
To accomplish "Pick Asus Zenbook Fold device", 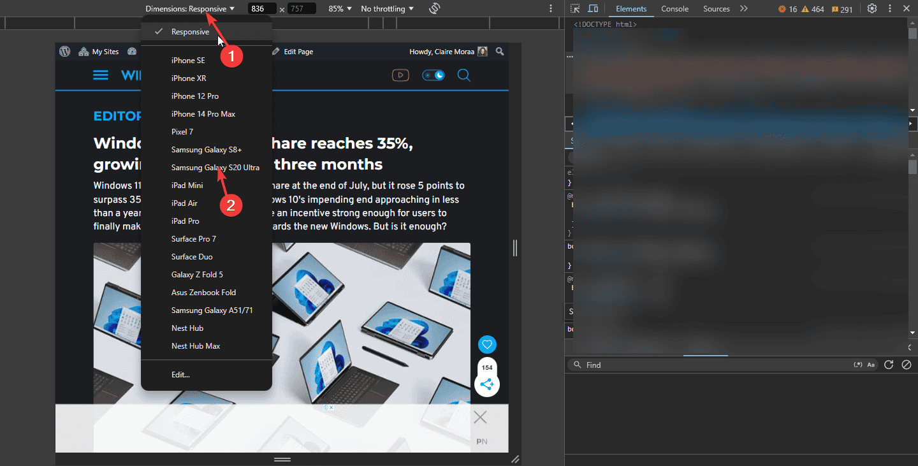I will point(207,293).
